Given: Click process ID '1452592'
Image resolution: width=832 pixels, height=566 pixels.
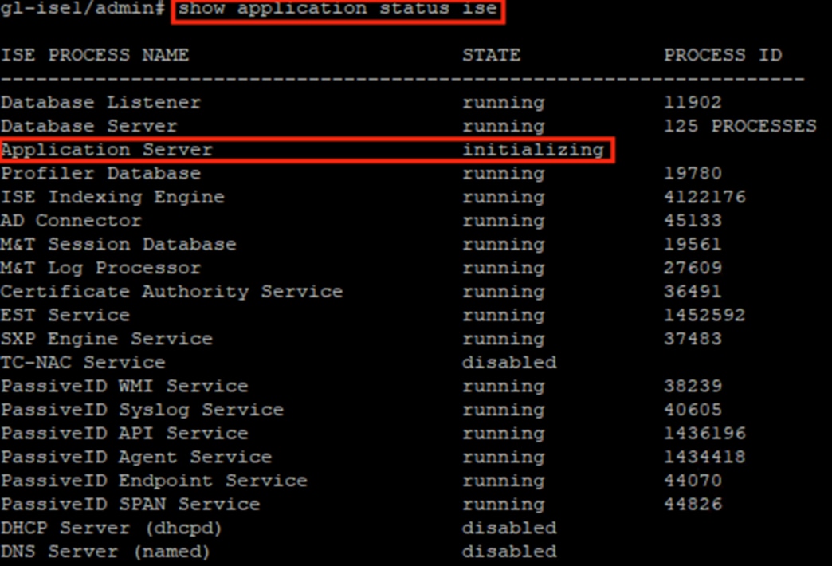Looking at the screenshot, I should coord(704,316).
